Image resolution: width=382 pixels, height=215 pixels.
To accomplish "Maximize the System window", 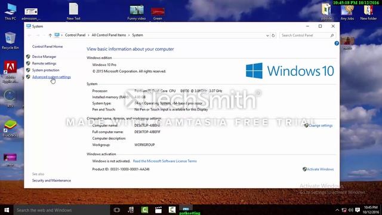I will 320,26.
